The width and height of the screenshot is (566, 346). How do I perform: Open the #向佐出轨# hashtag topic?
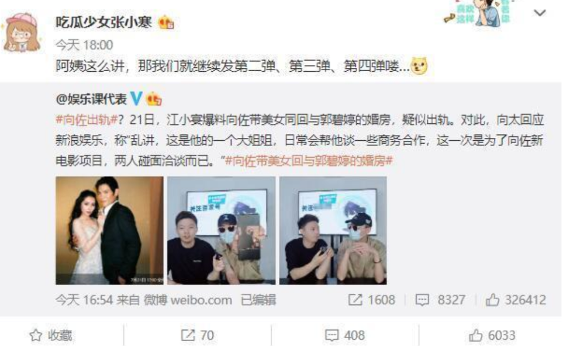click(x=87, y=120)
